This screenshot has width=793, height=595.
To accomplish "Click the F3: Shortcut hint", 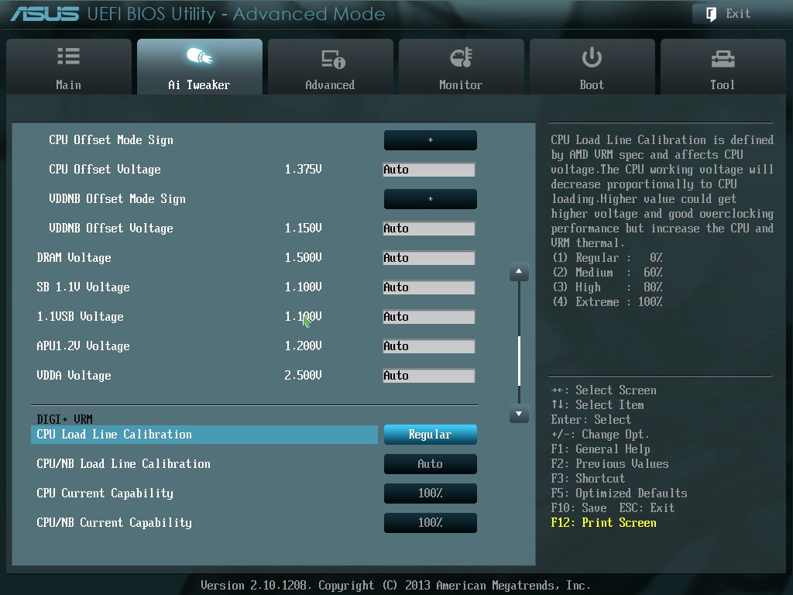I will pos(588,479).
